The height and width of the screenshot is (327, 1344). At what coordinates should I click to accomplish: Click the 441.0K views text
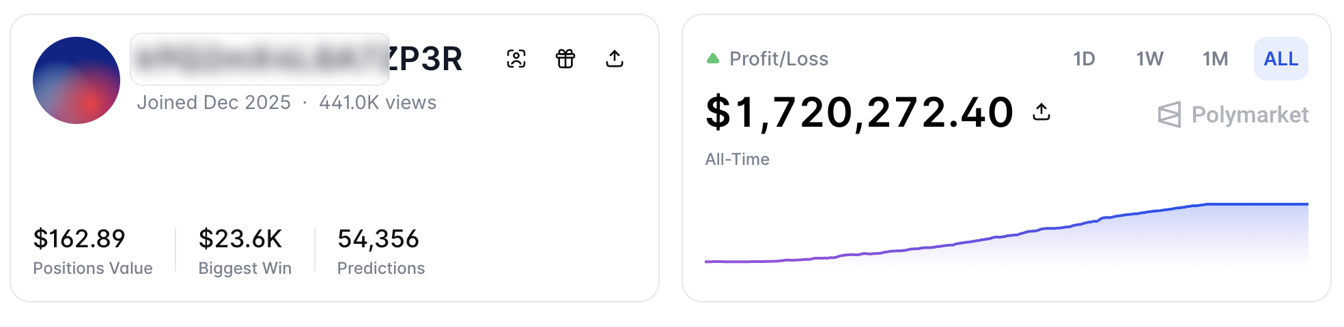(378, 103)
